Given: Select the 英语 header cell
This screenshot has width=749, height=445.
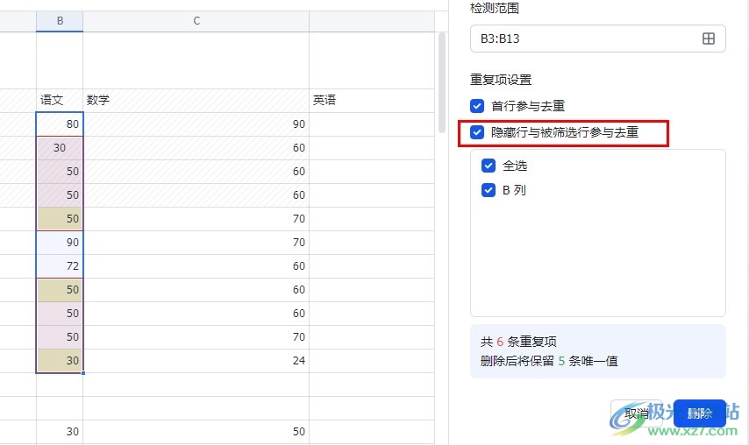Looking at the screenshot, I should [372, 100].
